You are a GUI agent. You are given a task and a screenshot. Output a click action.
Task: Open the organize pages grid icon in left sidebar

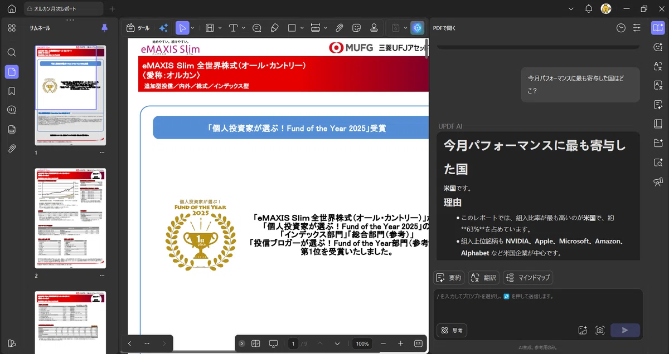coord(12,28)
